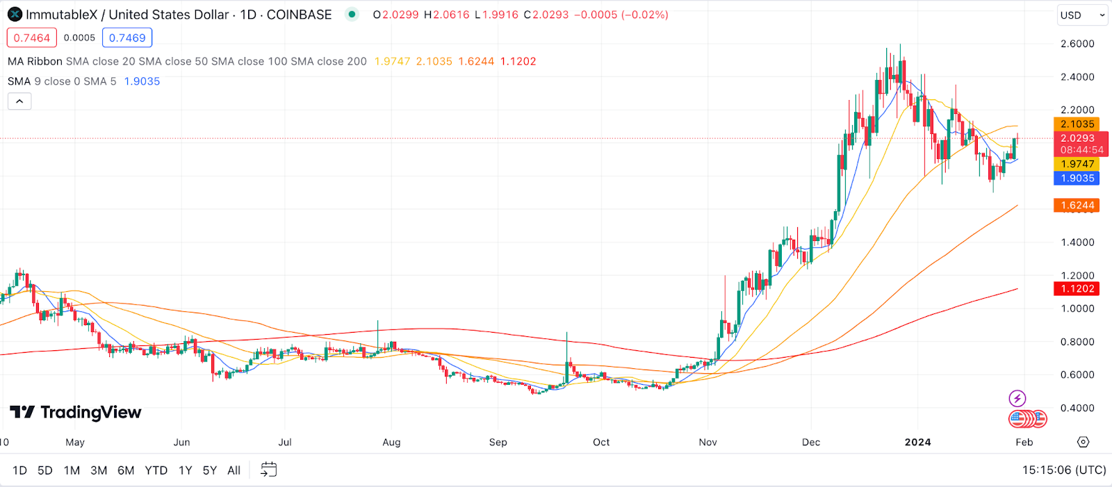Click the MA Ribbon value 1.9747
The width and height of the screenshot is (1112, 487).
(392, 61)
